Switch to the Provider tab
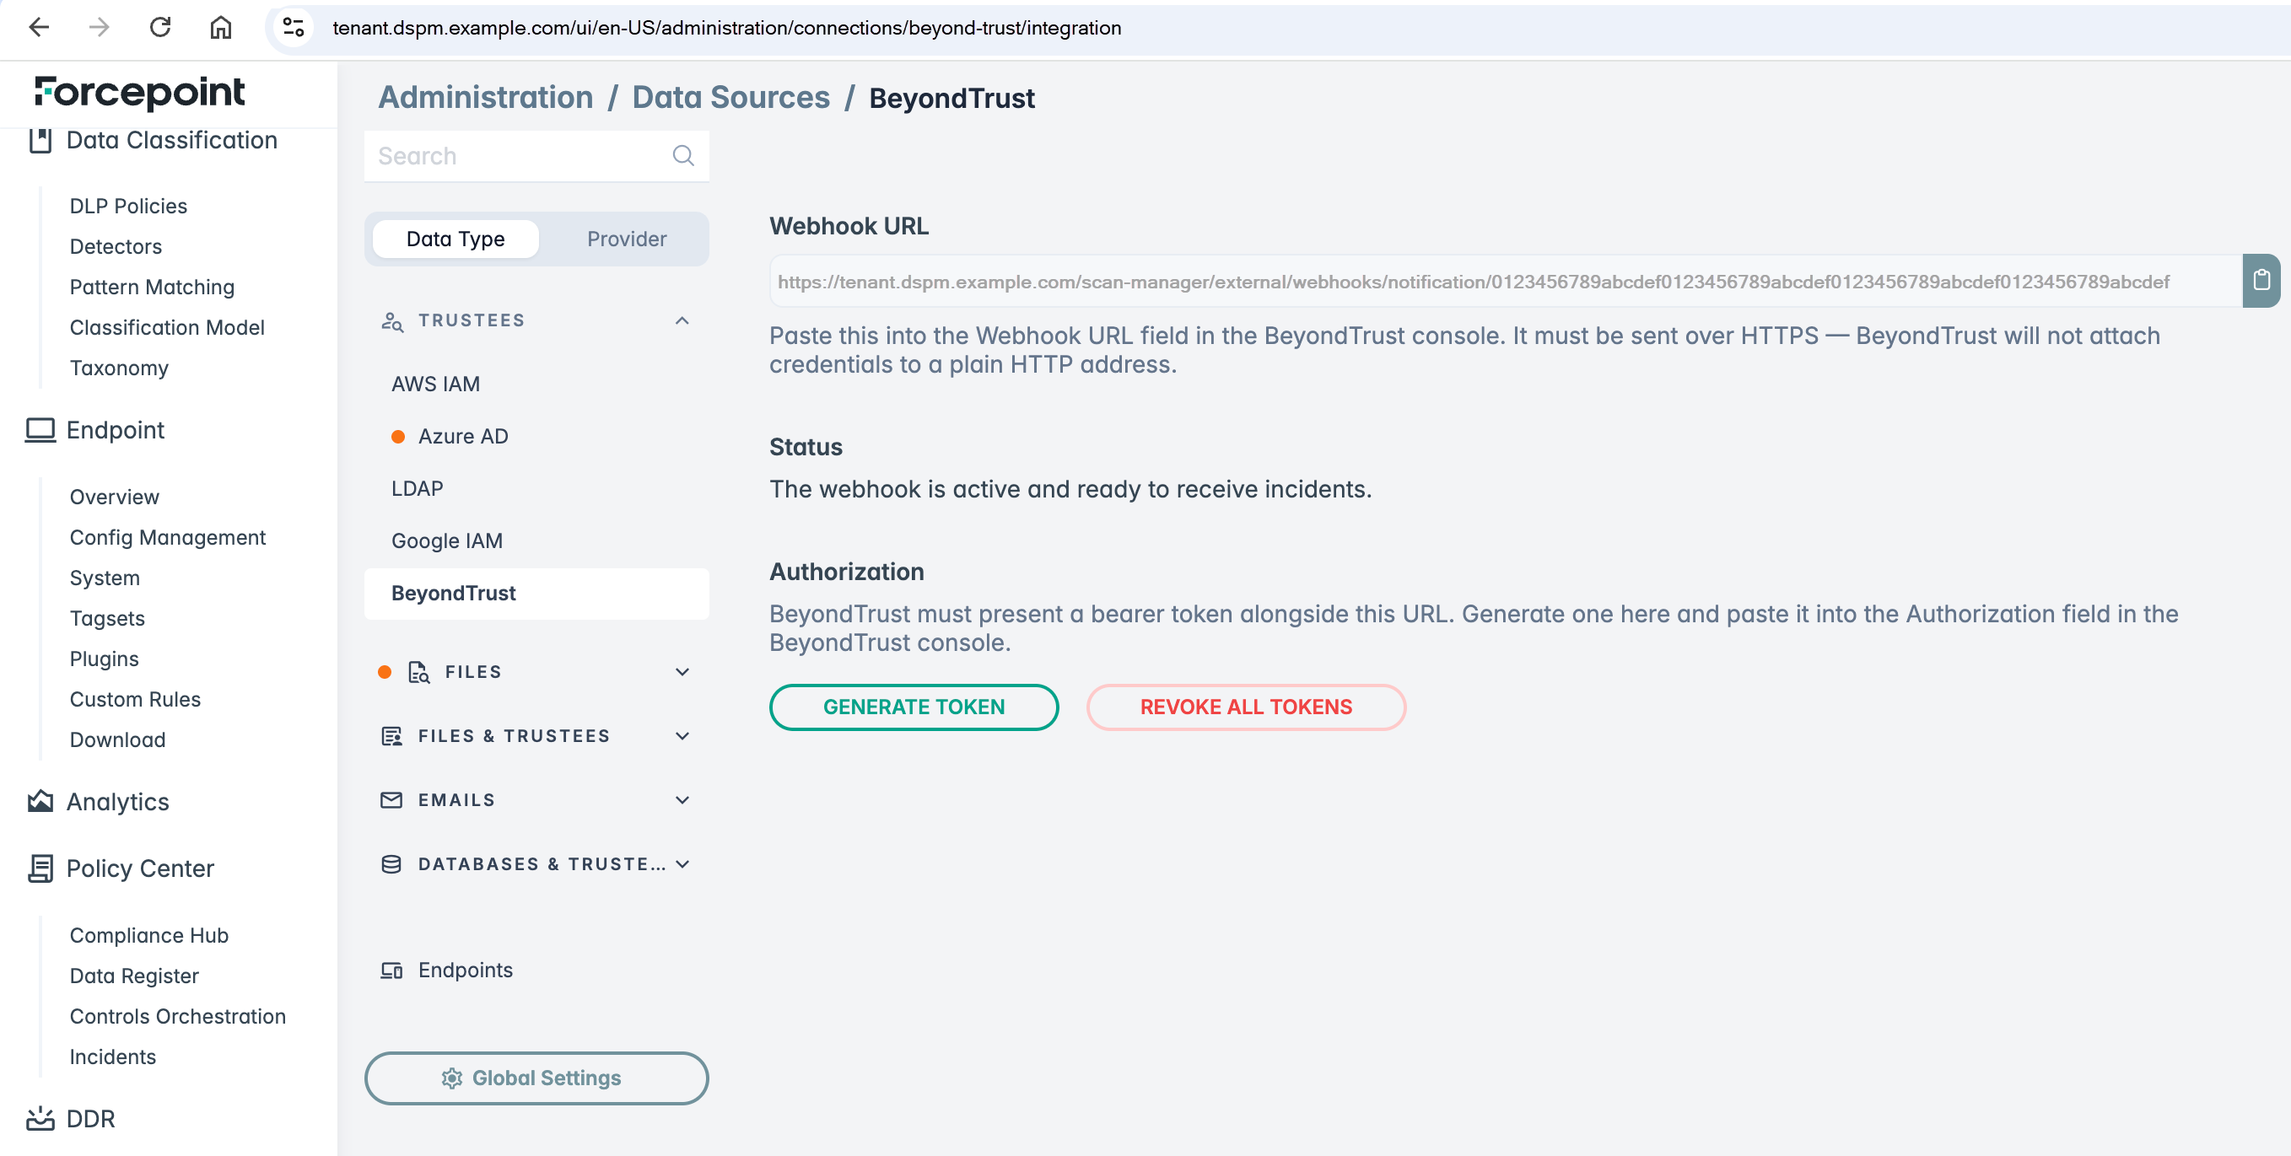The height and width of the screenshot is (1156, 2291). 626,239
